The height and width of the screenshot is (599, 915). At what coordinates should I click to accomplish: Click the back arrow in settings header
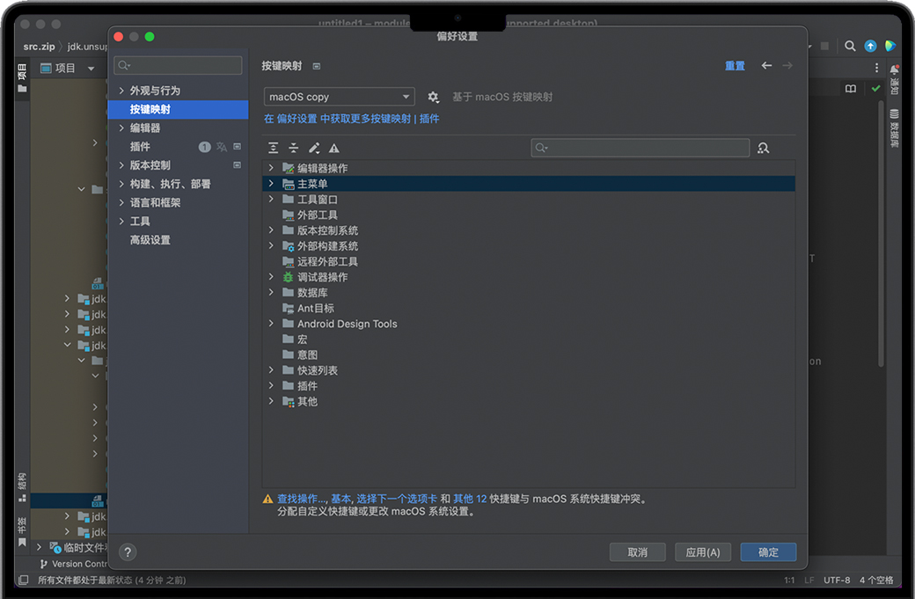pyautogui.click(x=766, y=66)
